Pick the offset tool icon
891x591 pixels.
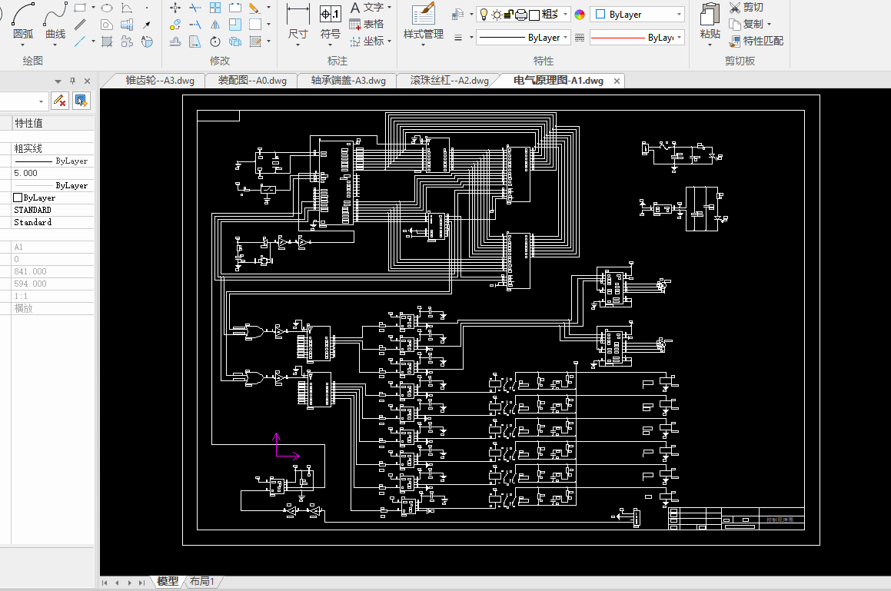click(175, 41)
